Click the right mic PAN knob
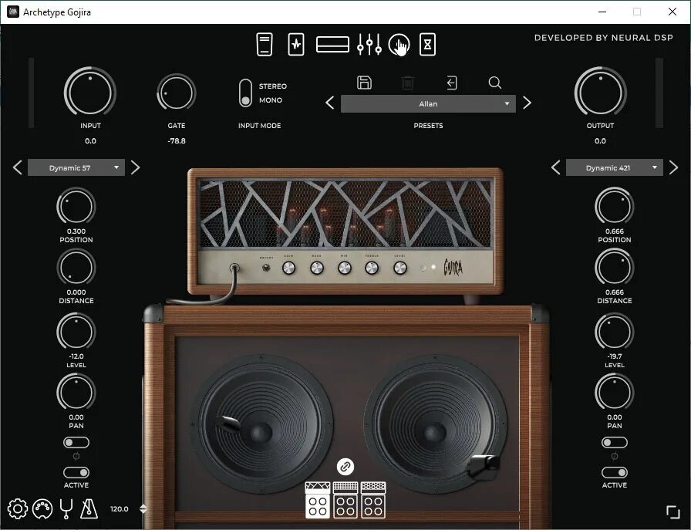The image size is (691, 530). pyautogui.click(x=615, y=393)
